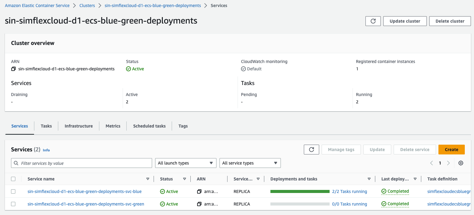Check the svc-blue service row checkbox

coord(13,191)
